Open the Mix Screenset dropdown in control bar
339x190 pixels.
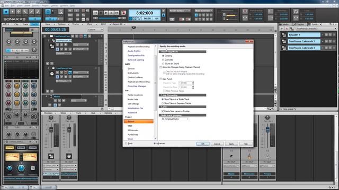coord(203,11)
